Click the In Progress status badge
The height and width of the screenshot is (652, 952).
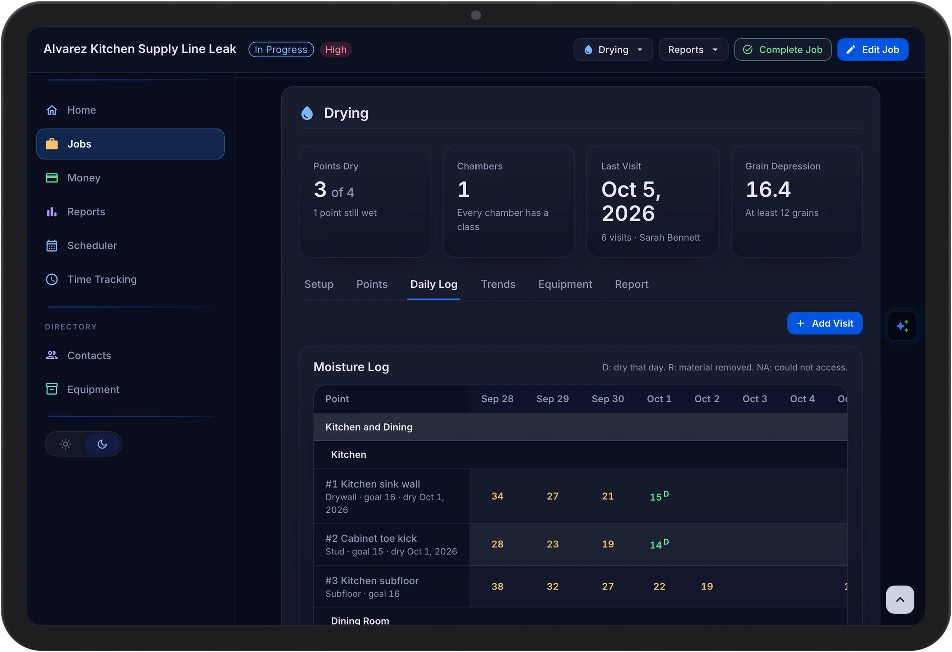point(281,50)
